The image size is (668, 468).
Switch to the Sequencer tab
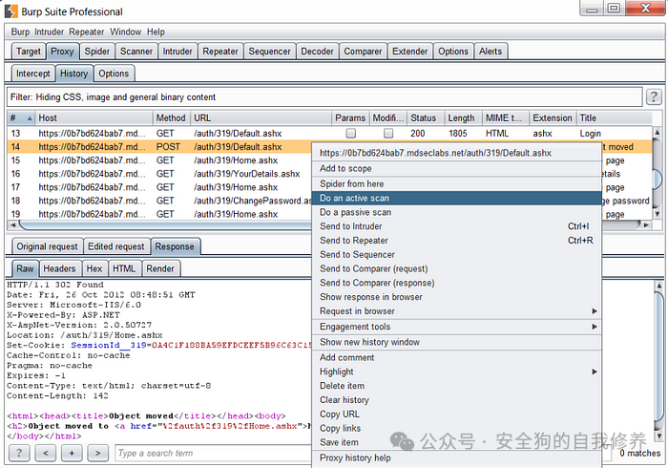click(x=269, y=52)
